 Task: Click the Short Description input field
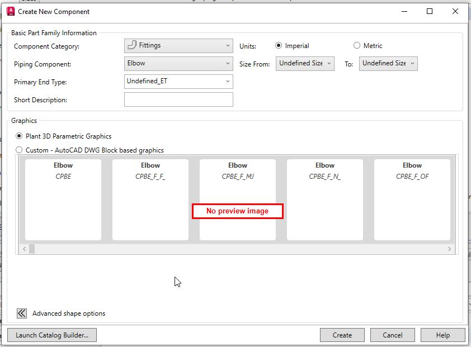178,99
